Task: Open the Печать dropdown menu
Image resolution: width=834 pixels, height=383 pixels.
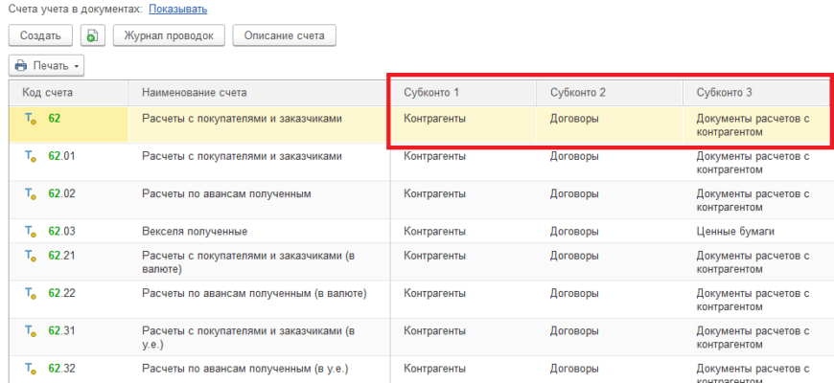Action: pyautogui.click(x=46, y=66)
